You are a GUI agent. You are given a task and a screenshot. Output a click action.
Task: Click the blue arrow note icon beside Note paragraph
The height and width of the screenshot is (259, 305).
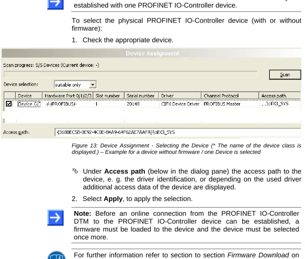(55, 217)
